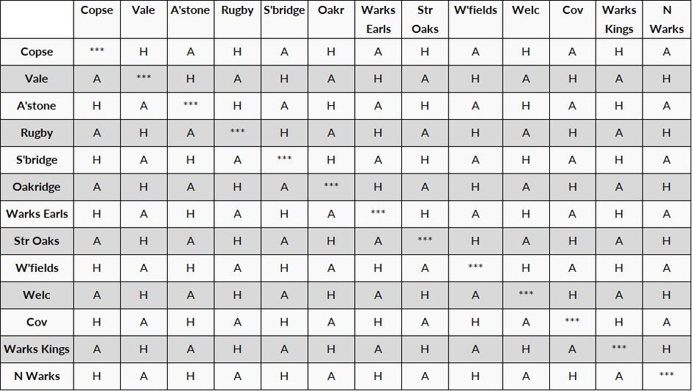The height and width of the screenshot is (391, 692).
Task: Select the Warks Earls column header
Action: pyautogui.click(x=378, y=19)
